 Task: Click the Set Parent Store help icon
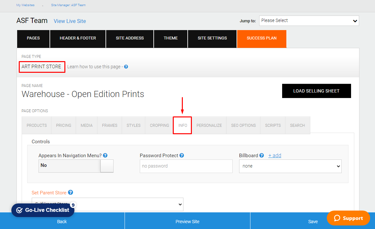pos(71,192)
